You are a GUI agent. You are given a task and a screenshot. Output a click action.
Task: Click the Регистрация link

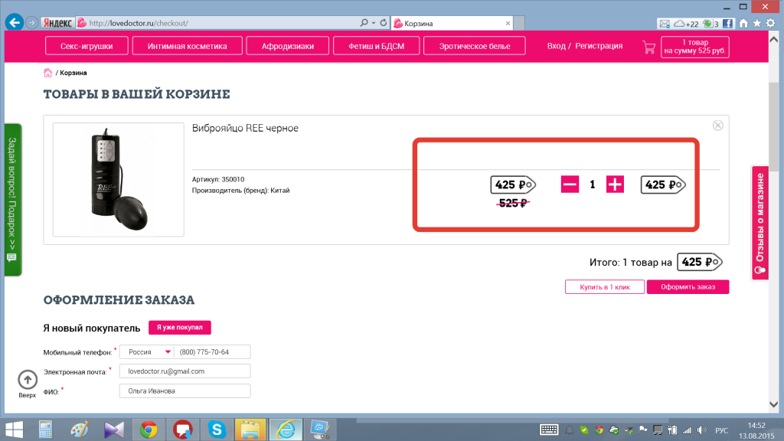point(599,46)
